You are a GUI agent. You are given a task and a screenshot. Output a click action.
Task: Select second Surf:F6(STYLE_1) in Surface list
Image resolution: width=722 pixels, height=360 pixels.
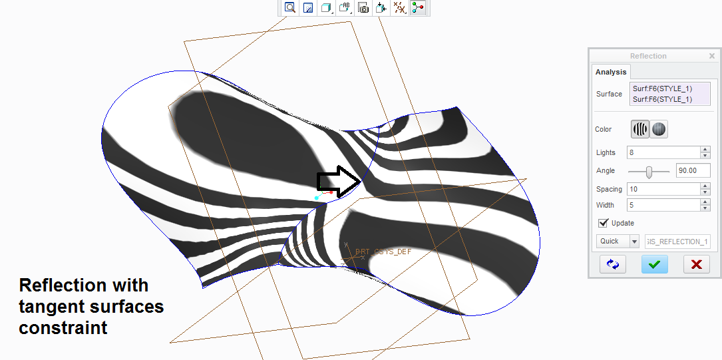662,99
